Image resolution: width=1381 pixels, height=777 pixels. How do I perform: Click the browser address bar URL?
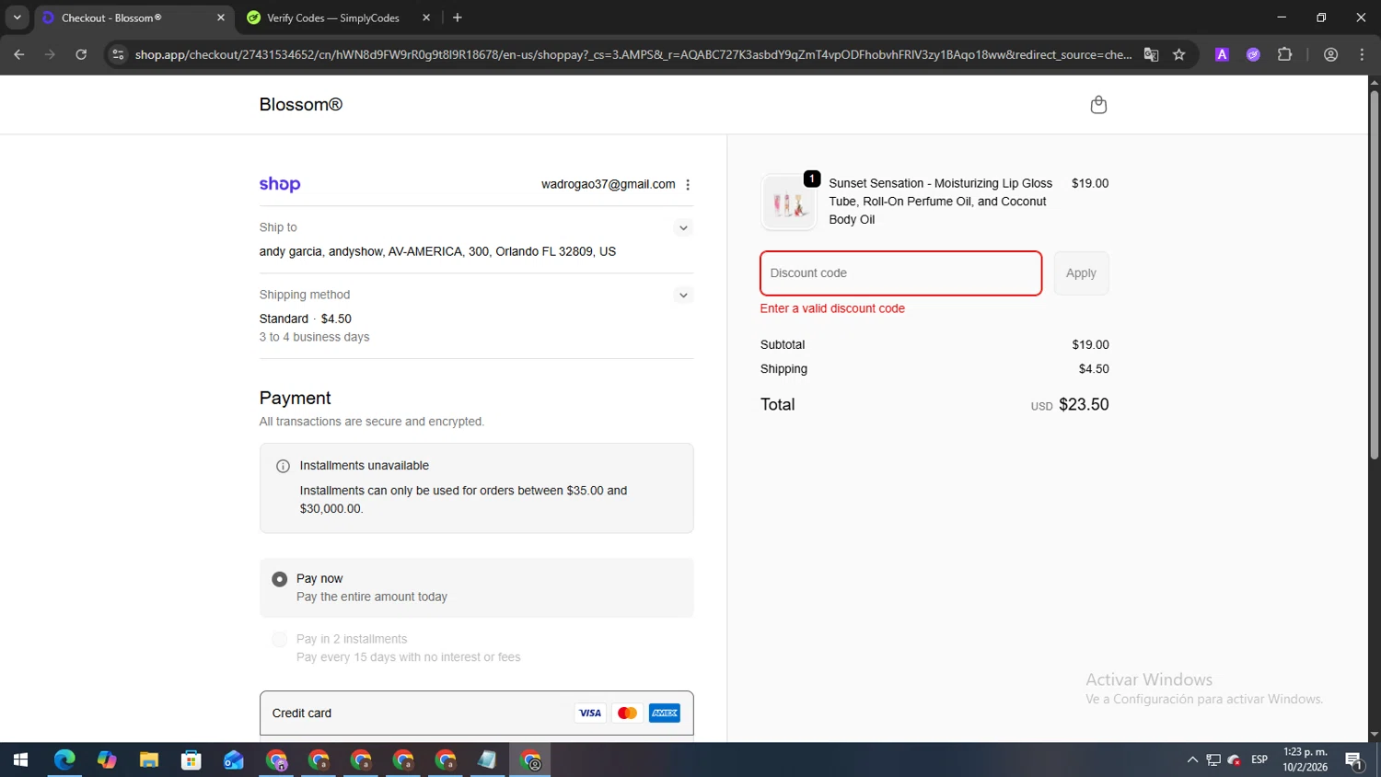633,54
